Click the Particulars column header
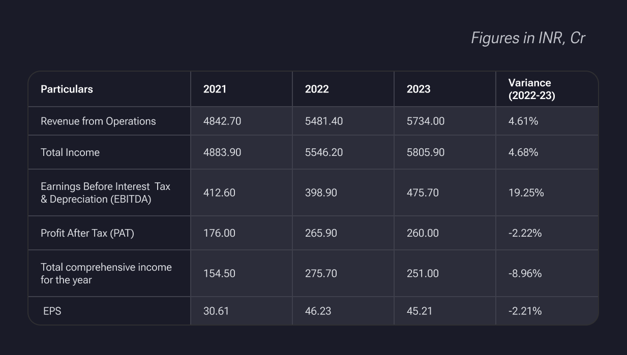 point(67,89)
